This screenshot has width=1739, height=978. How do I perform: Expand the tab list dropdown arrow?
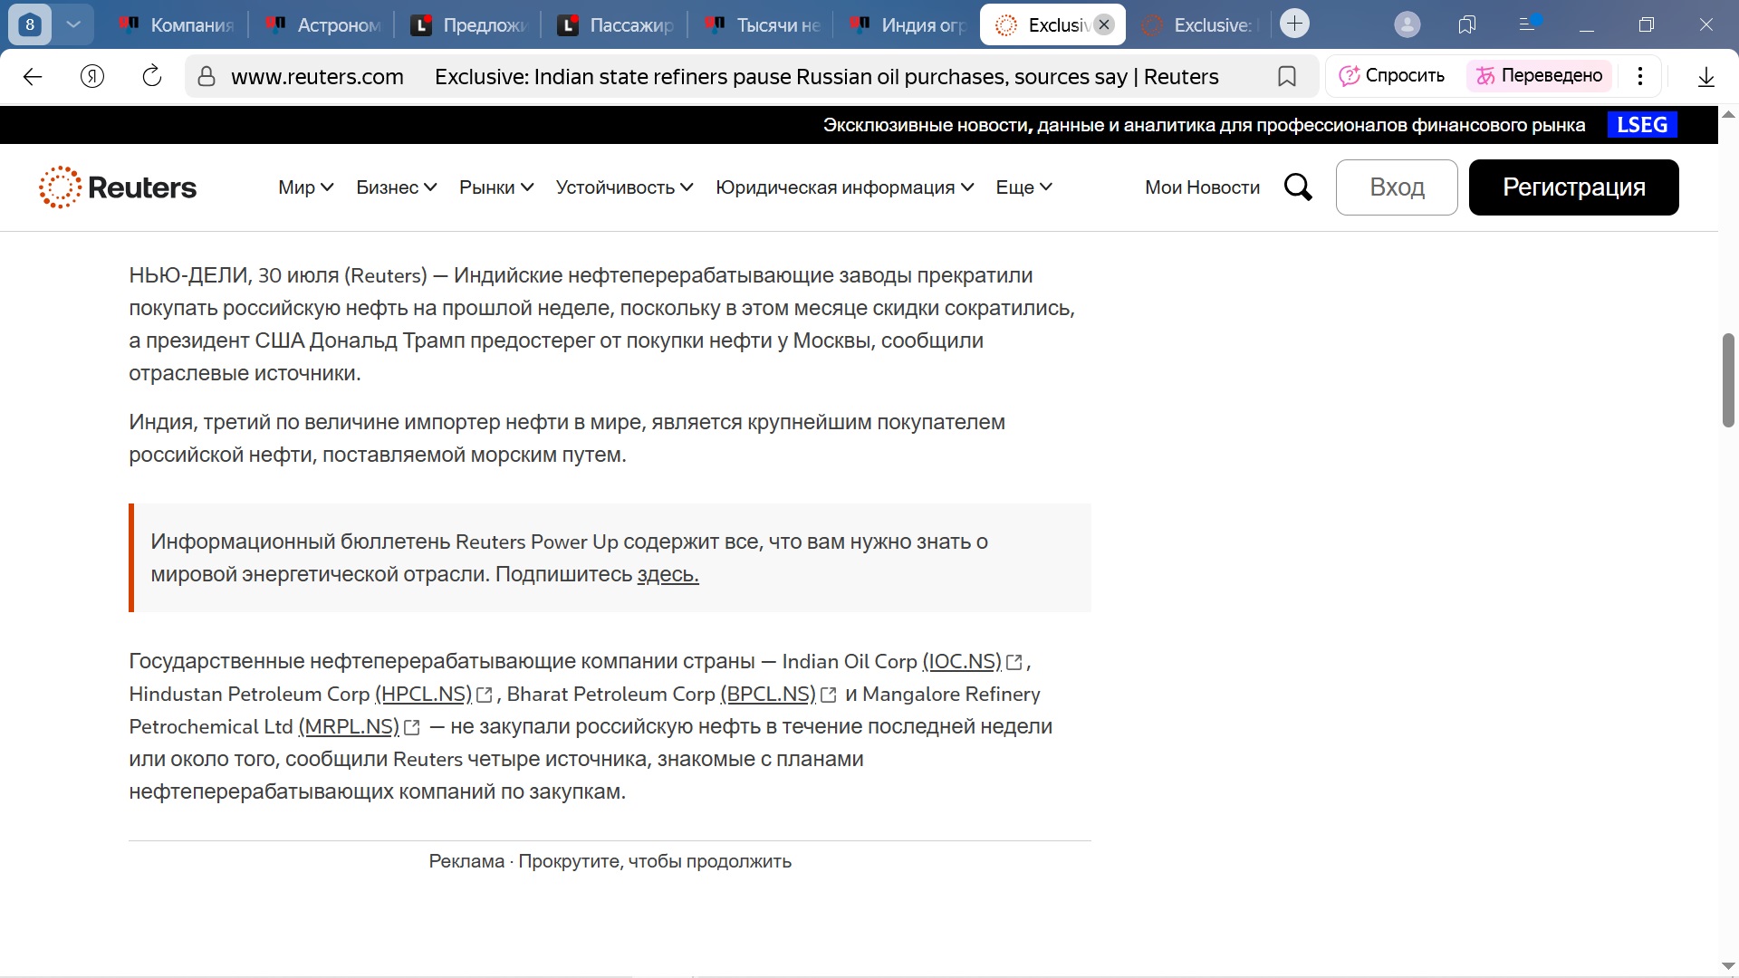(74, 24)
